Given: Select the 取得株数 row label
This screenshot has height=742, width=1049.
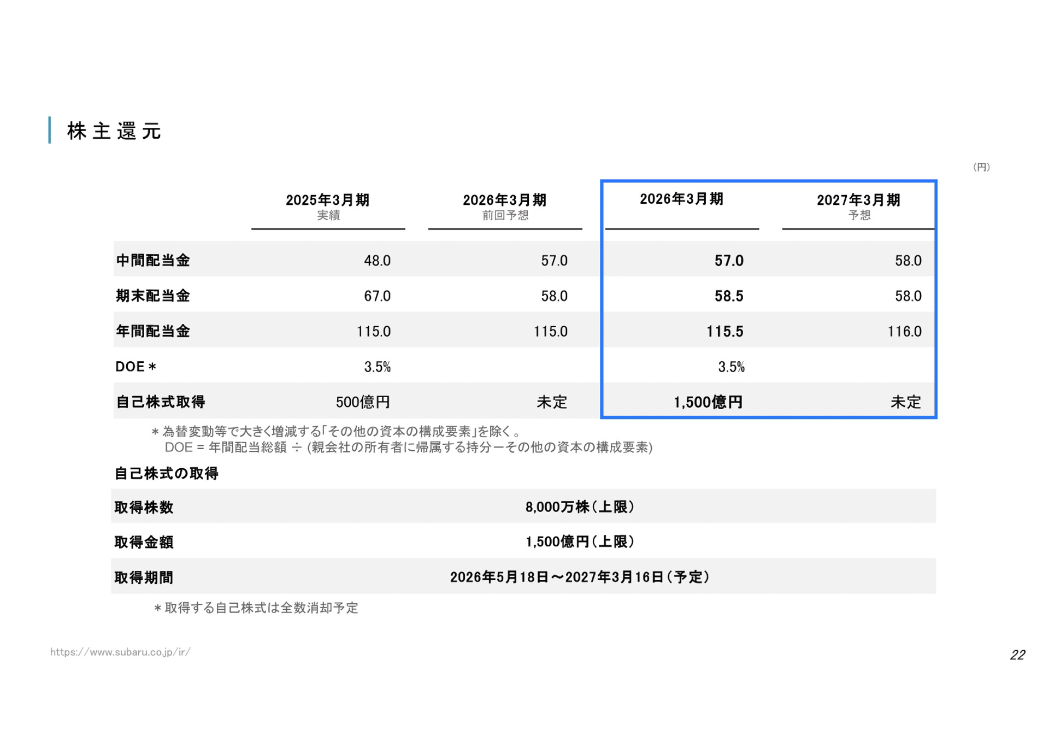Looking at the screenshot, I should coord(144,508).
